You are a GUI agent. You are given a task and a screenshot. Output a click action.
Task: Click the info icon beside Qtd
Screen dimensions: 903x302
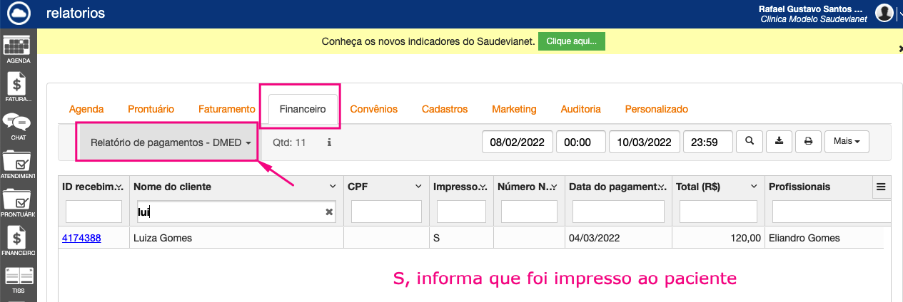329,142
